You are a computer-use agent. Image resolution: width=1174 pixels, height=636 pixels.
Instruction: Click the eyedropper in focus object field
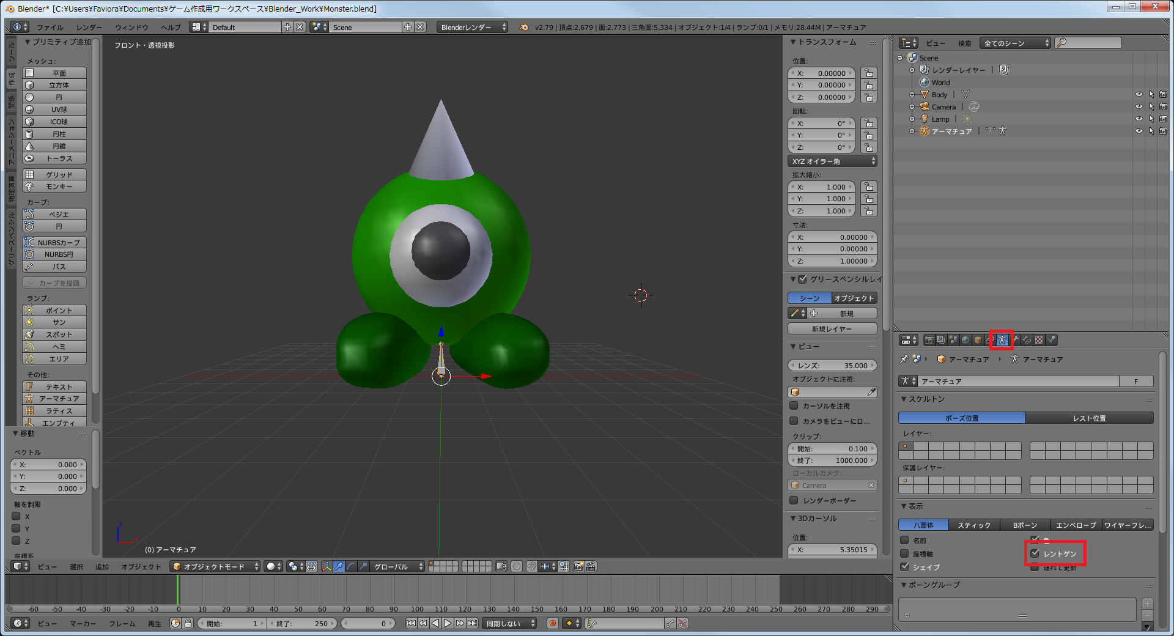(871, 392)
